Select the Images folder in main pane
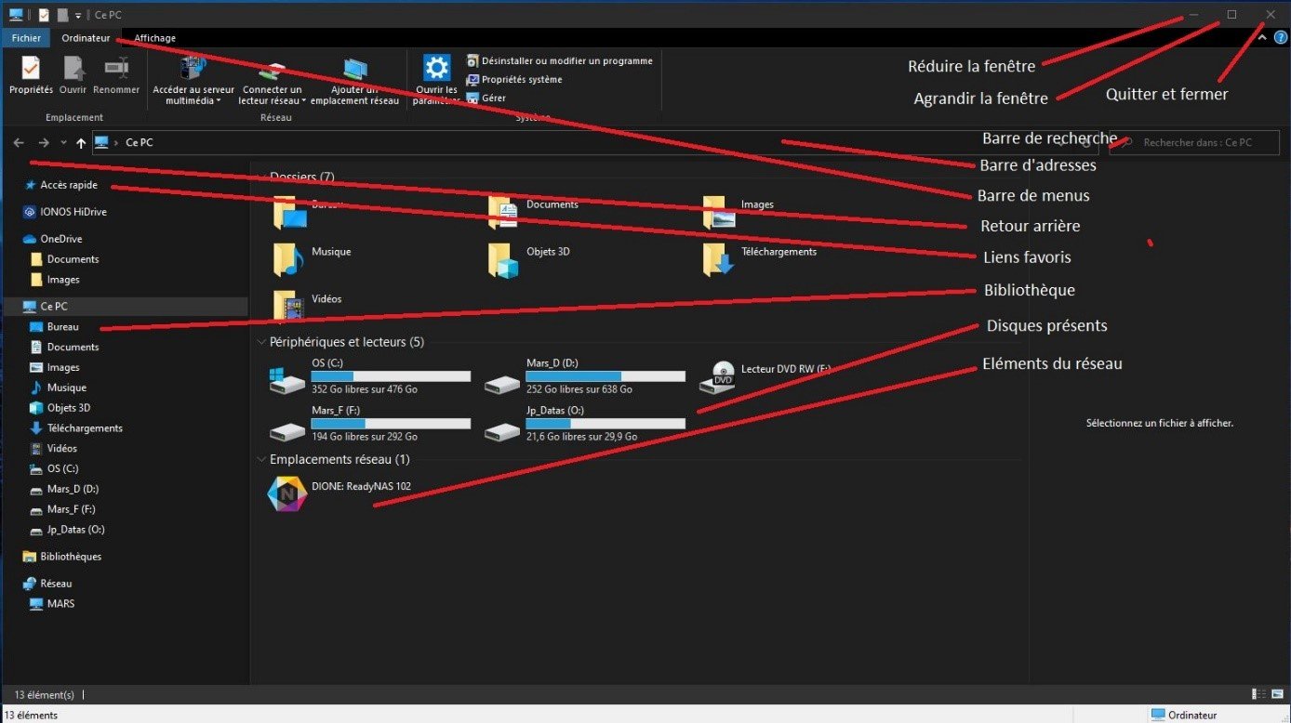This screenshot has height=723, width=1291. click(739, 213)
